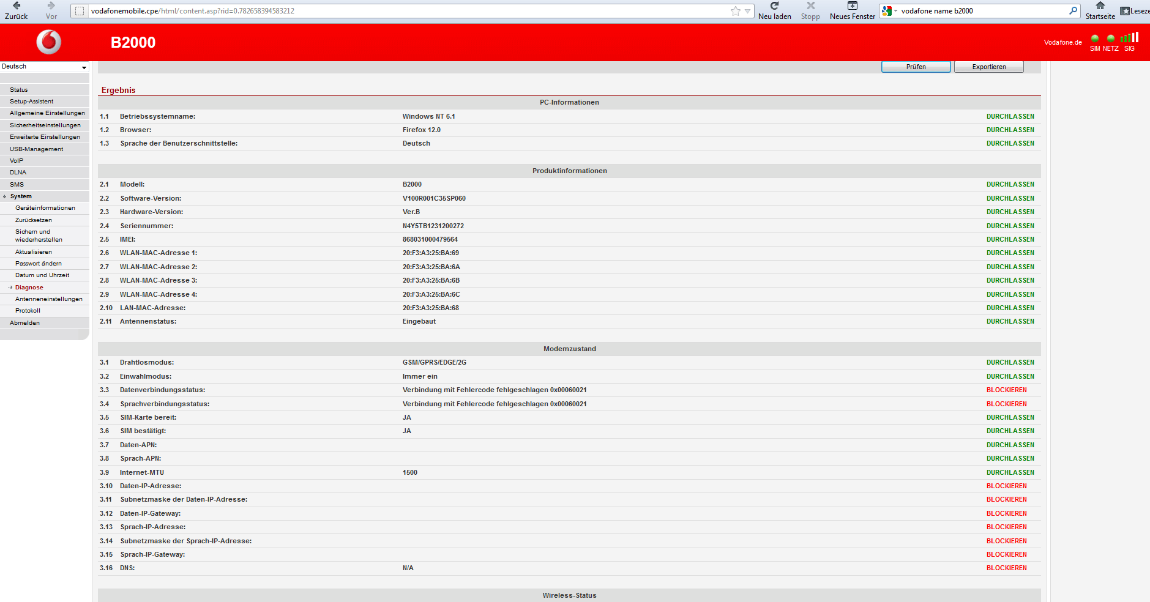Click serial number 'N4Y5TB1231200272'
The width and height of the screenshot is (1150, 602).
[433, 226]
